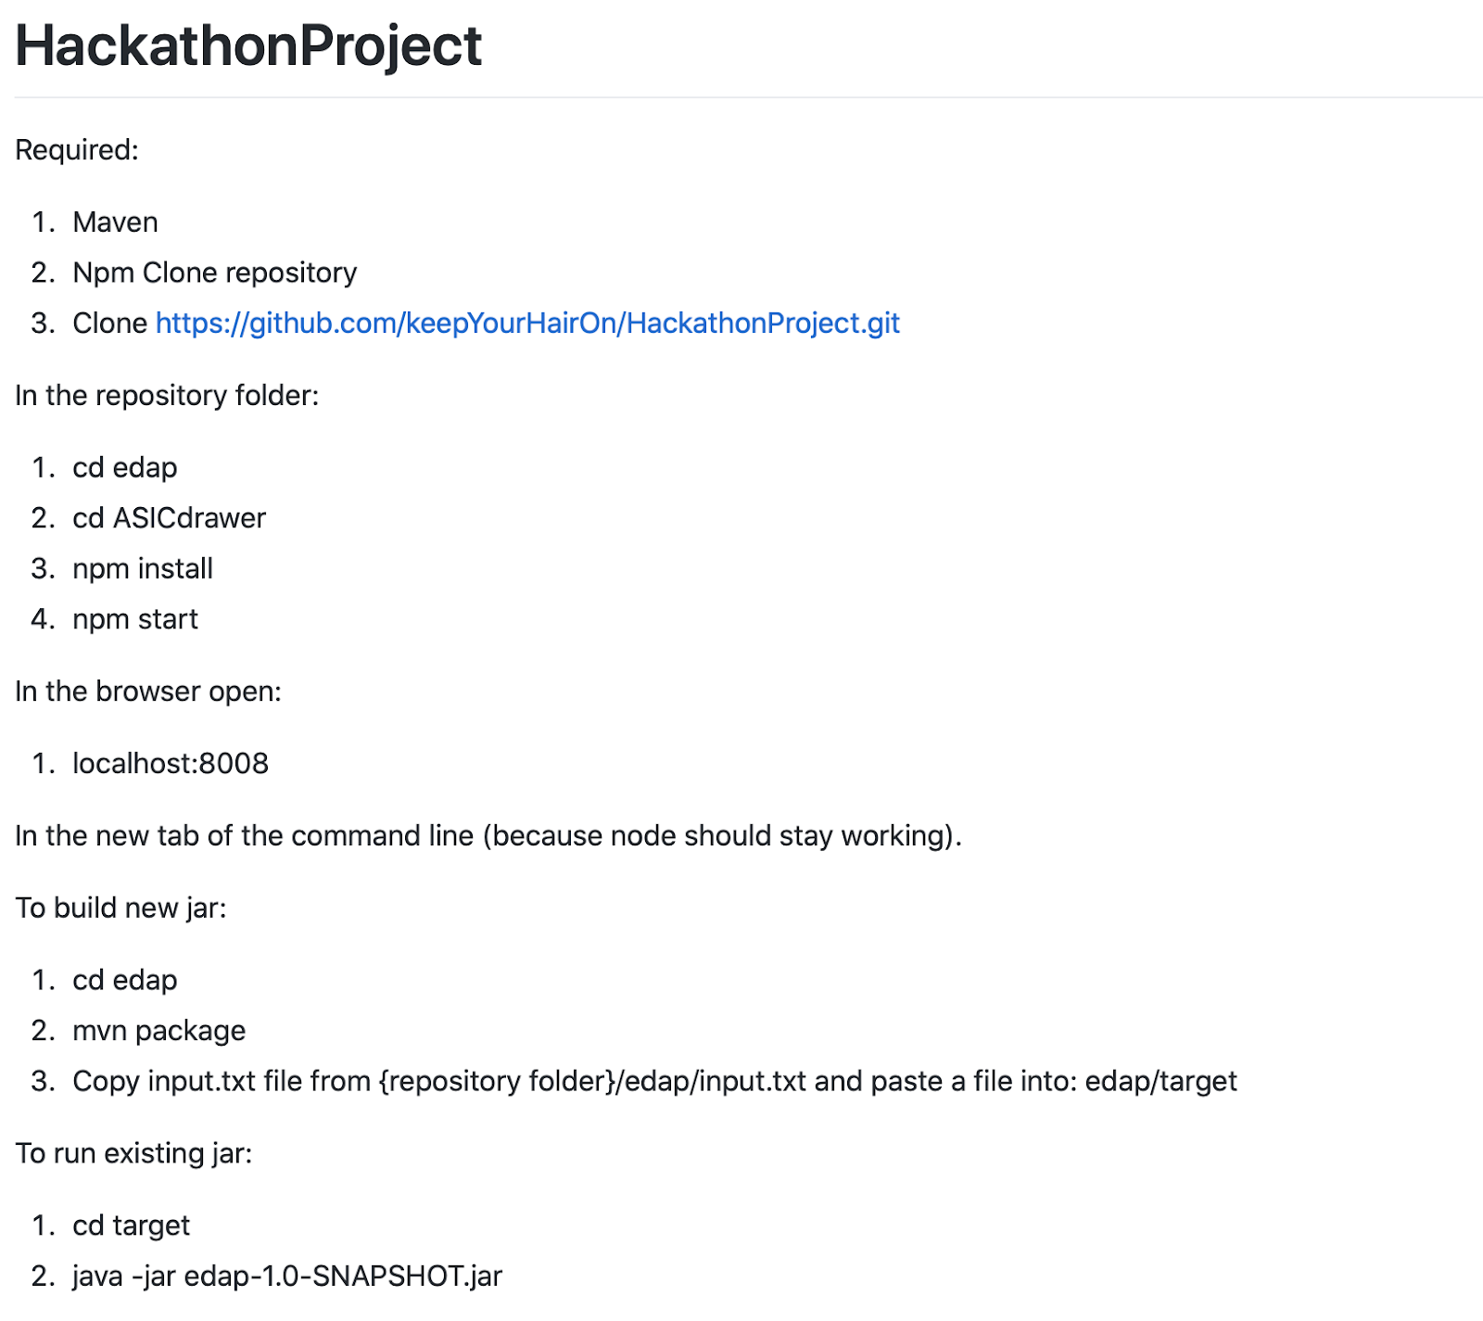Viewport: 1483px width, 1321px height.
Task: Click the HackathonProject heading
Action: click(248, 45)
